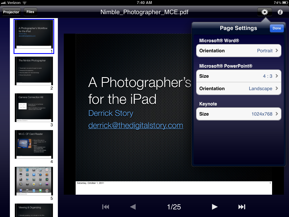289x217 pixels.
Task: Open M.I.C. CF Card Reader thumbnail
Action: point(34,144)
